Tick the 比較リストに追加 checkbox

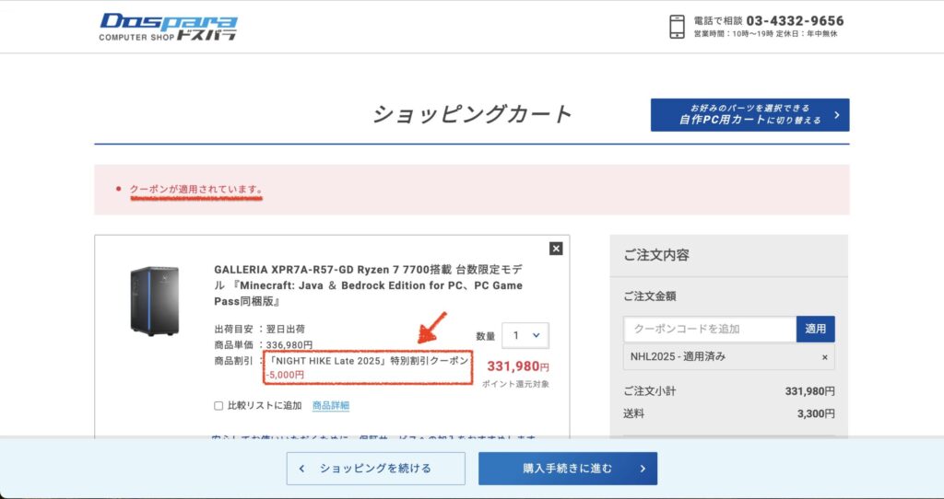(218, 406)
